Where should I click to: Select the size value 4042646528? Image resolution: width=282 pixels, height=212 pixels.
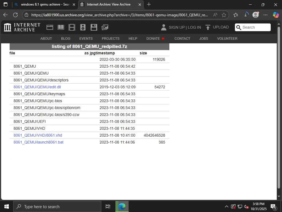(x=154, y=135)
